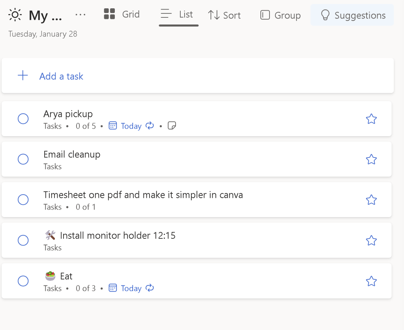Image resolution: width=404 pixels, height=330 pixels.
Task: Open Install monitor holder 12:15 task
Action: [196, 240]
